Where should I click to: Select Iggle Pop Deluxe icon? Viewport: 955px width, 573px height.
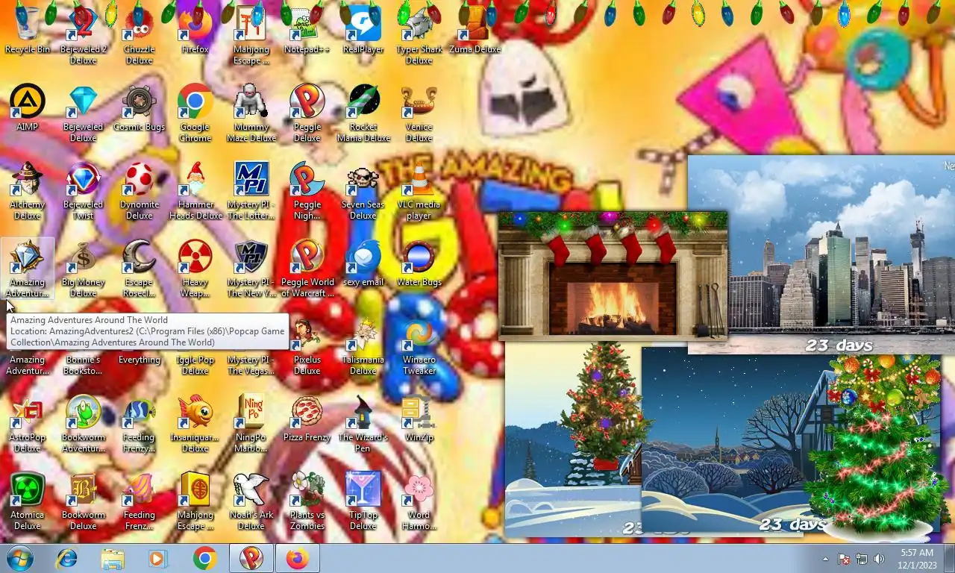tap(195, 364)
